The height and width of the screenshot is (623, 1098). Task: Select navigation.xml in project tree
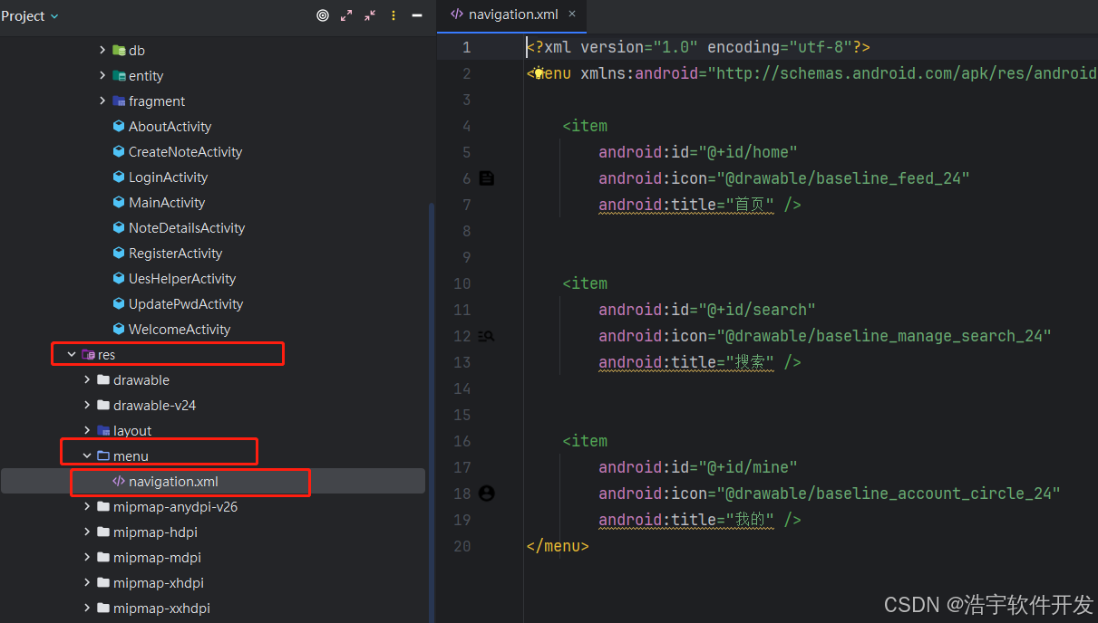pos(173,482)
